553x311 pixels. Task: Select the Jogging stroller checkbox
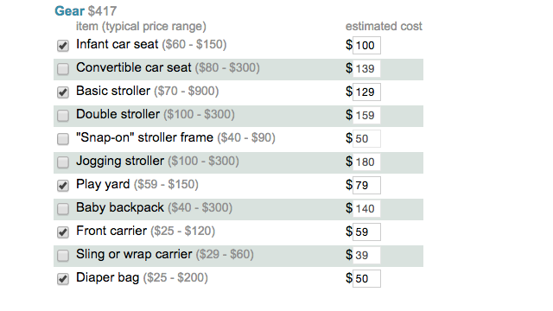coord(63,162)
